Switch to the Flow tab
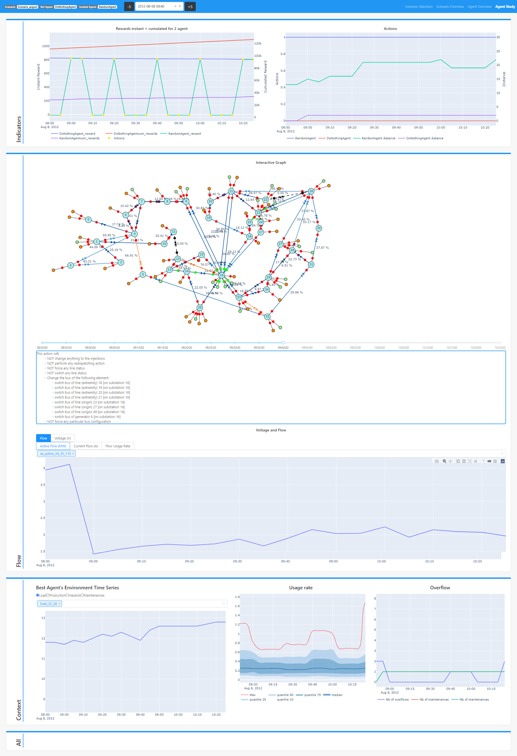517x756 pixels. [43, 438]
